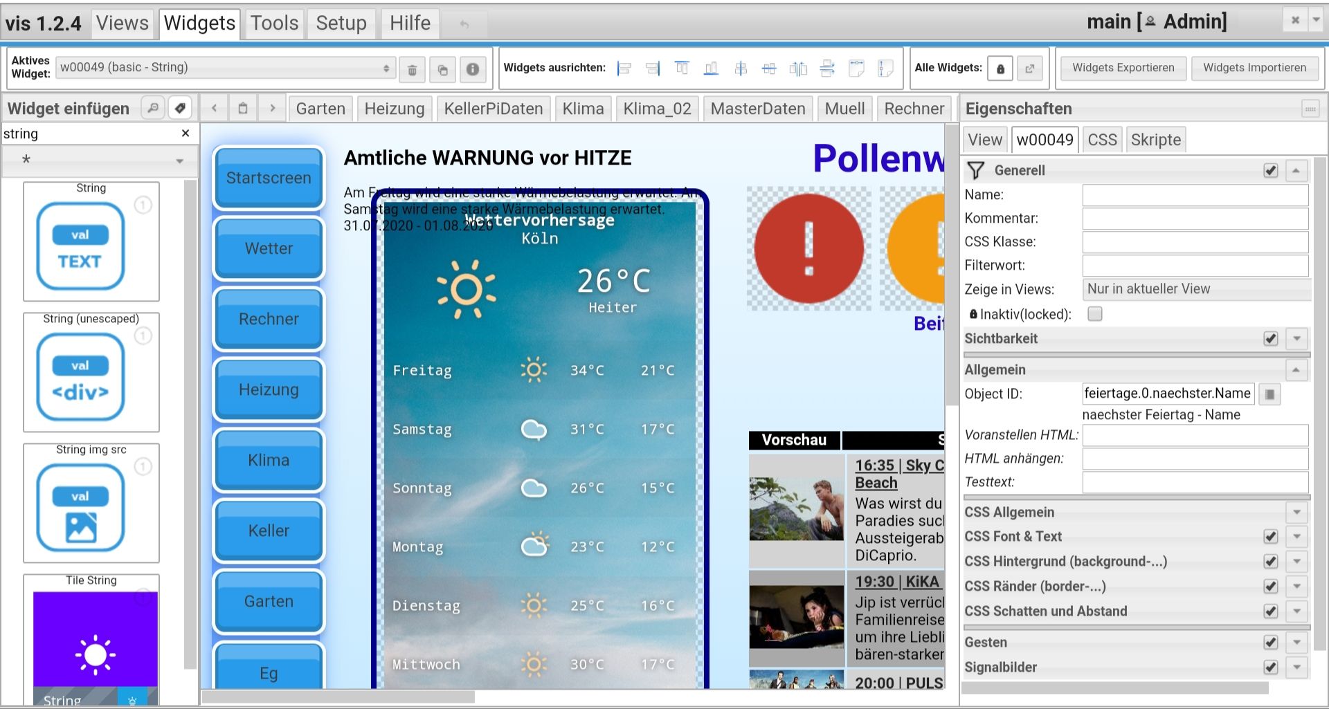
Task: Toggle the CSS Font & Text checkbox
Action: click(1271, 536)
